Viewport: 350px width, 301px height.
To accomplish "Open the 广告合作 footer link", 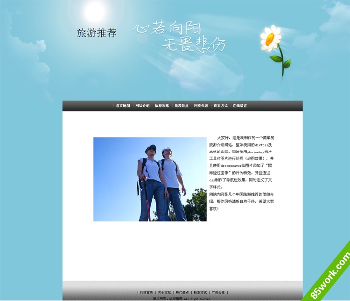I will (218, 293).
